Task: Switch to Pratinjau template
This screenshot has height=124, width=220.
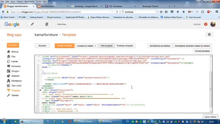Action: point(125,46)
